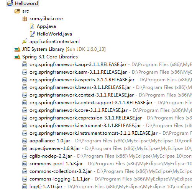The height and width of the screenshot is (195, 192).
Task: Click the jar icon beside log4j-1.2.16.jar
Action: 25,187
